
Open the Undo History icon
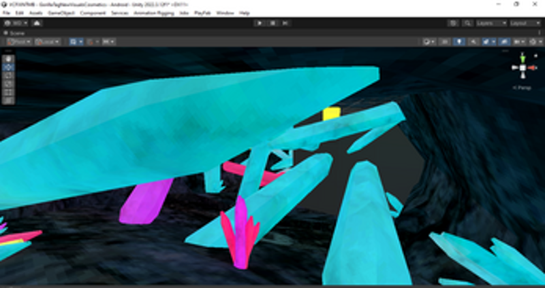coord(453,23)
